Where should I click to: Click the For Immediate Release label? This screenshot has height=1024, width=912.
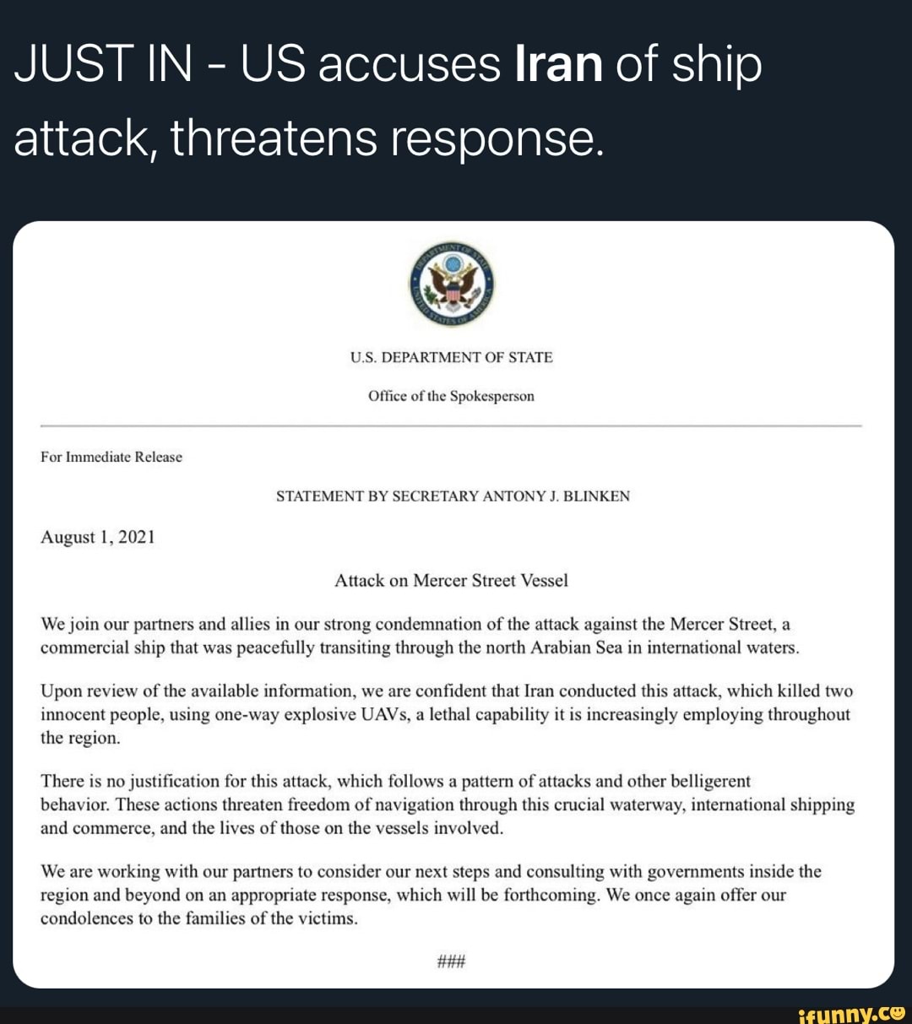tap(111, 457)
